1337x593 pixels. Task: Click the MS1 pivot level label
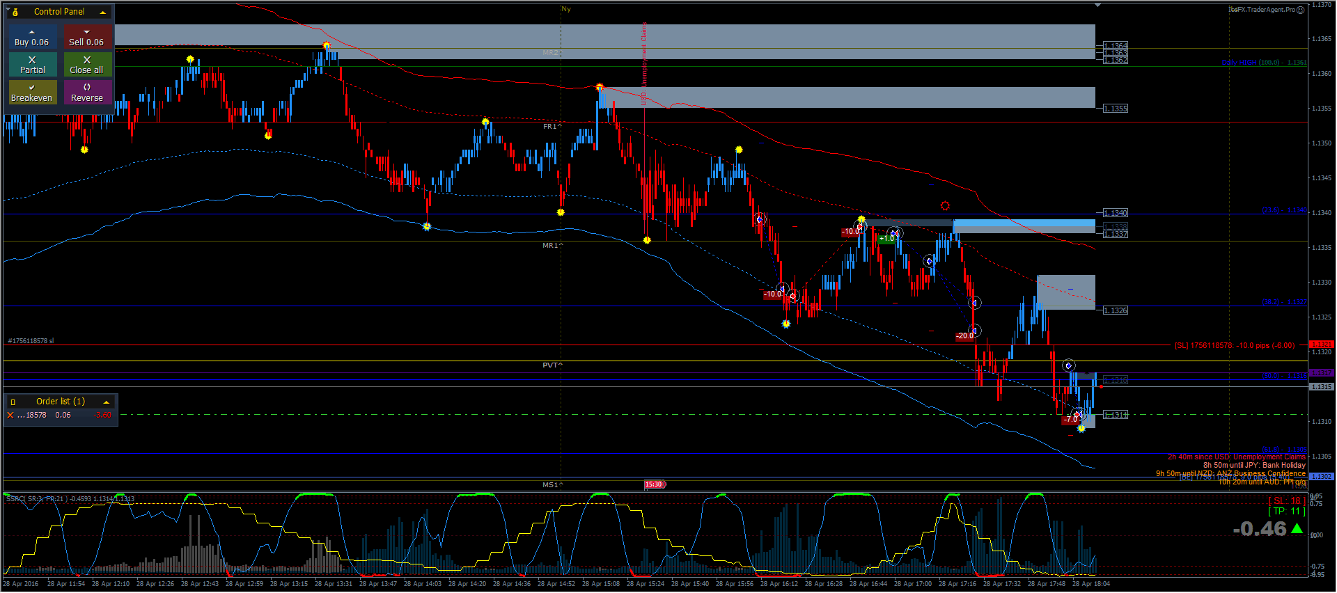click(x=553, y=484)
